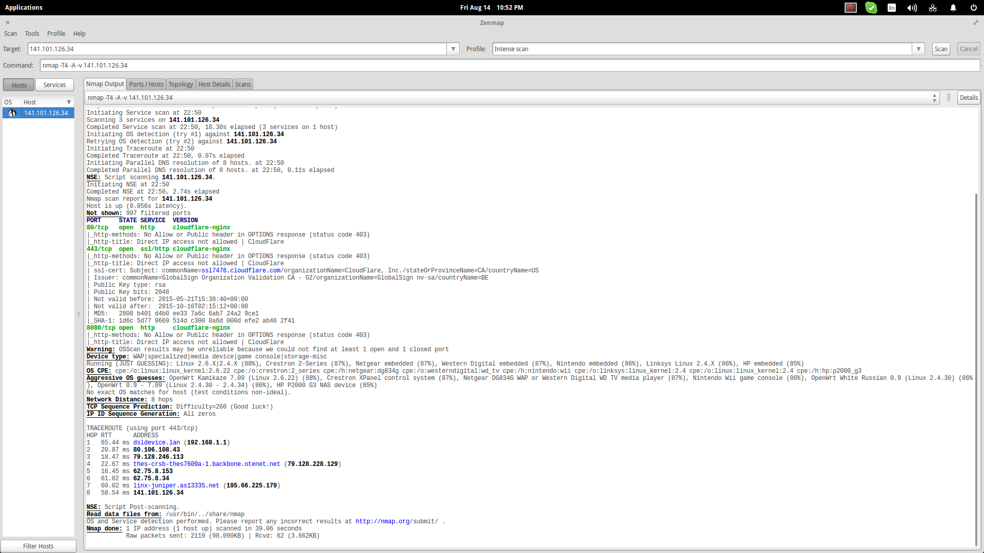Start scan with the Scan button
Image resolution: width=984 pixels, height=553 pixels.
click(x=941, y=49)
